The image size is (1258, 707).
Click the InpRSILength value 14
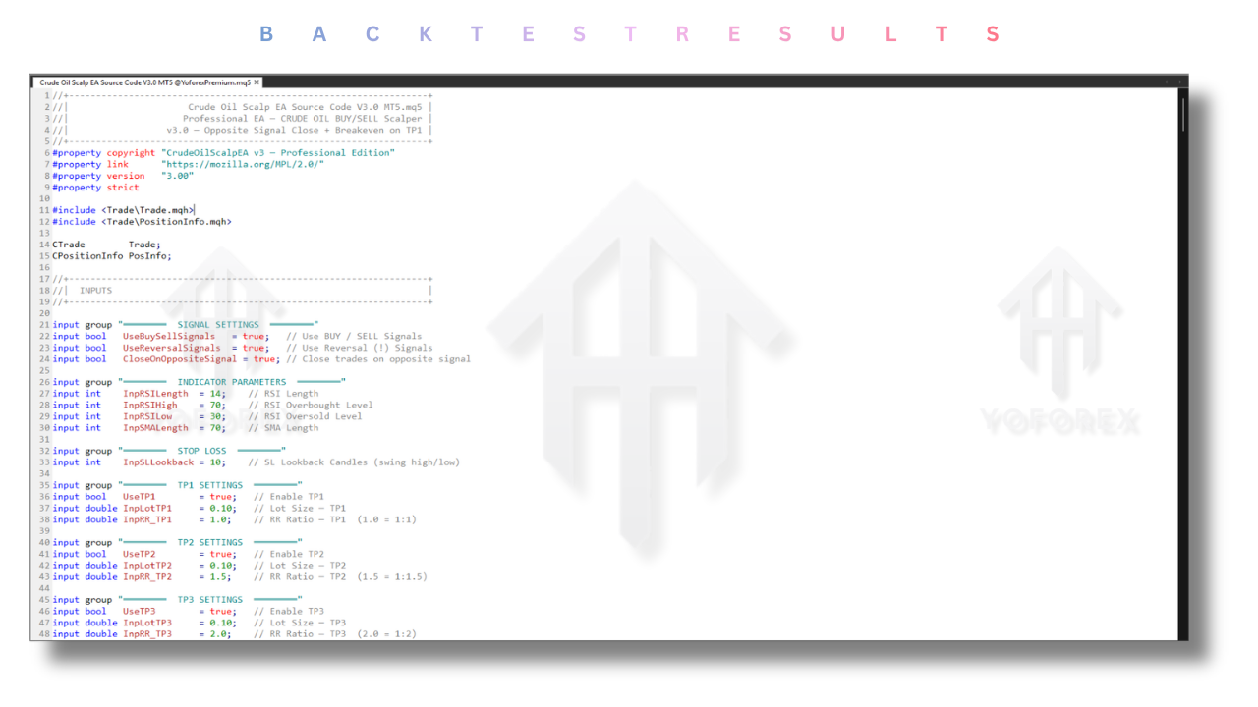point(215,394)
